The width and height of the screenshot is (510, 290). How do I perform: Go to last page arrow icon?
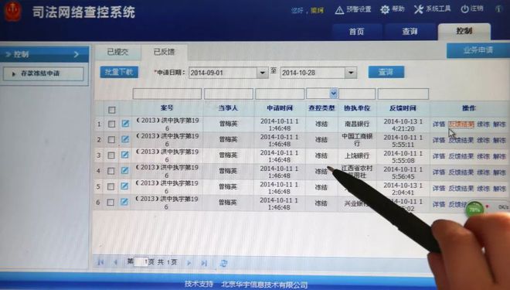pyautogui.click(x=204, y=263)
